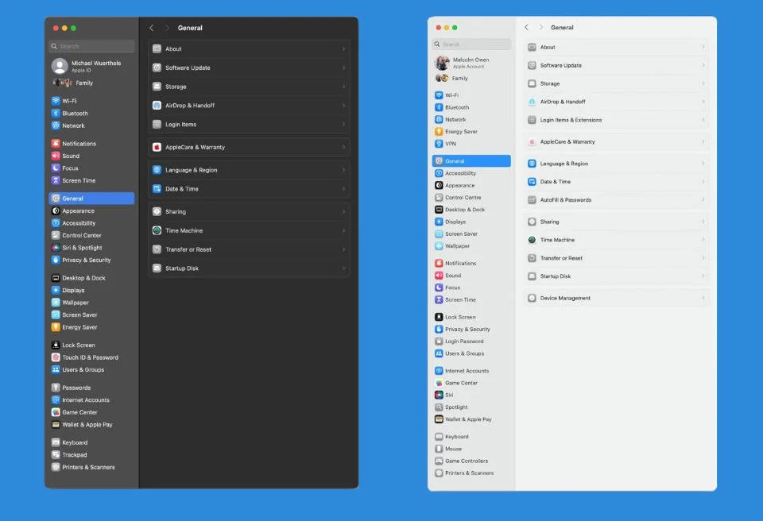Click Bluetooth icon in dark window sidebar

click(56, 114)
